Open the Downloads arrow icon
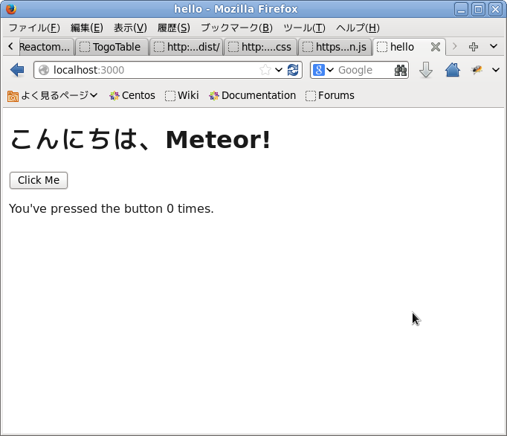 click(x=426, y=70)
